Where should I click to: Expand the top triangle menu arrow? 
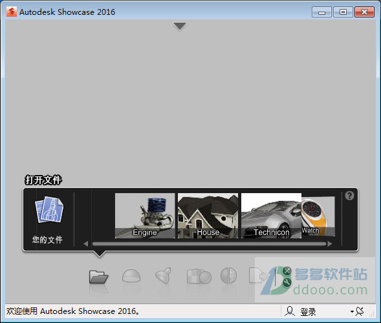point(180,26)
